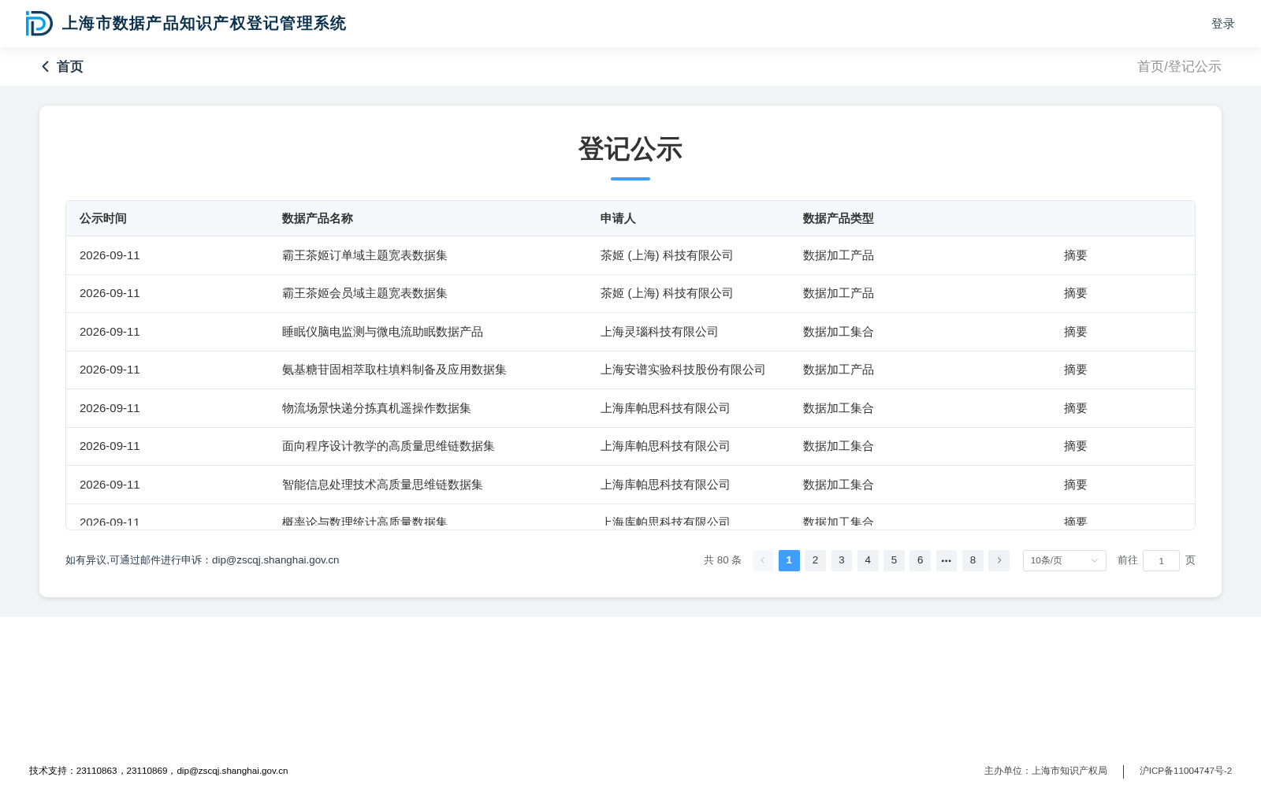Click the 公示时间 column header
This screenshot has height=788, width=1261.
click(x=103, y=218)
